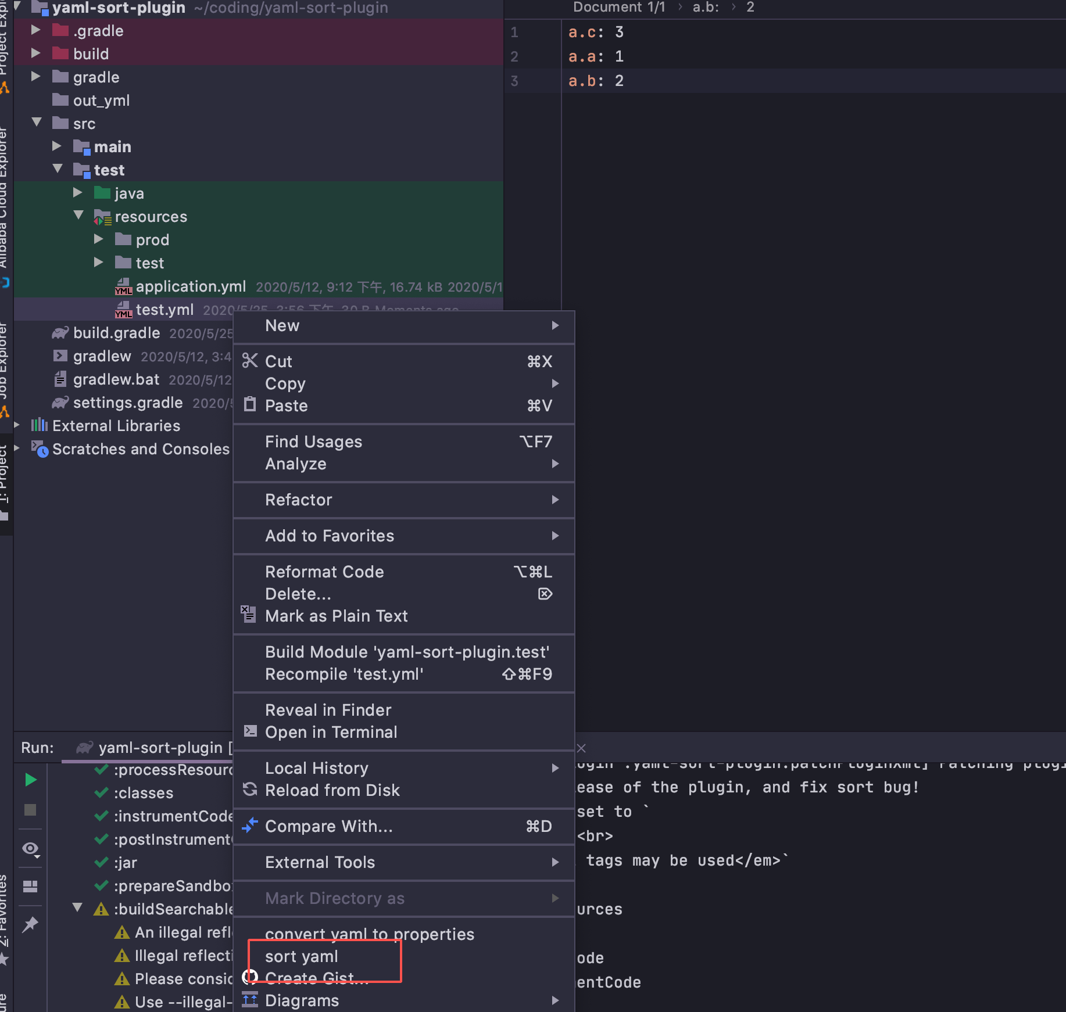
Task: Click the scissors Cut icon in the context menu
Action: pos(250,361)
